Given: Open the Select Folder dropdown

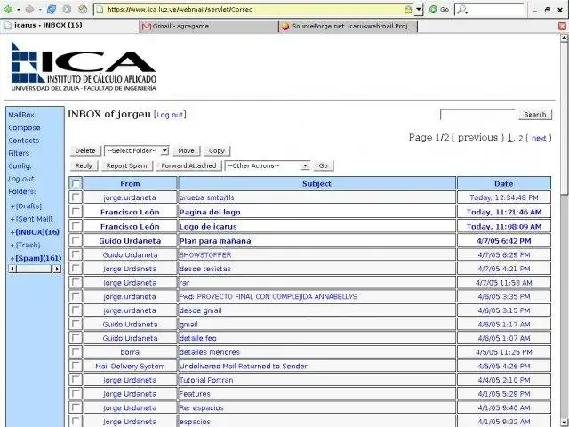Looking at the screenshot, I should pyautogui.click(x=137, y=150).
